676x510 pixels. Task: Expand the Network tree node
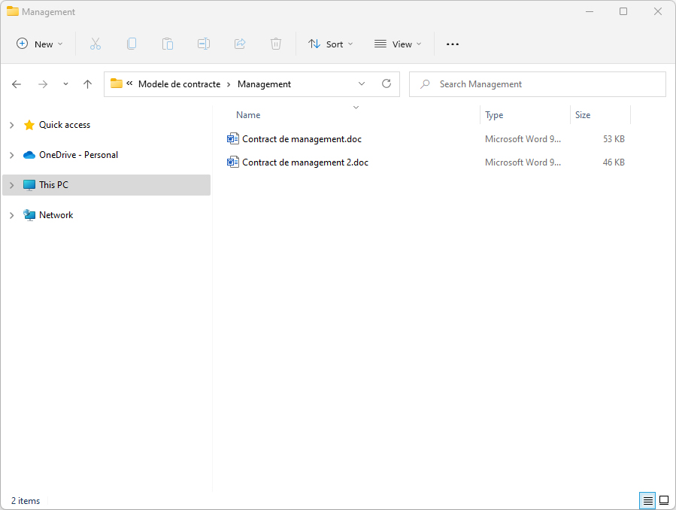tap(11, 215)
